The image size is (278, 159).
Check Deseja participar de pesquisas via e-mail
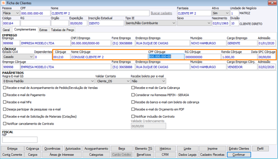[x=5, y=109]
